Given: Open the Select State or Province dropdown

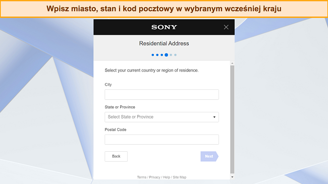Looking at the screenshot, I should pyautogui.click(x=161, y=117).
